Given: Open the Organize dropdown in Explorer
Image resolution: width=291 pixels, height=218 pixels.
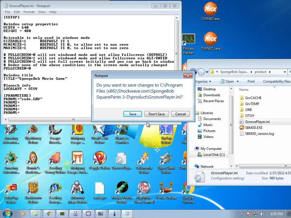Looking at the screenshot, I should pos(203,81).
